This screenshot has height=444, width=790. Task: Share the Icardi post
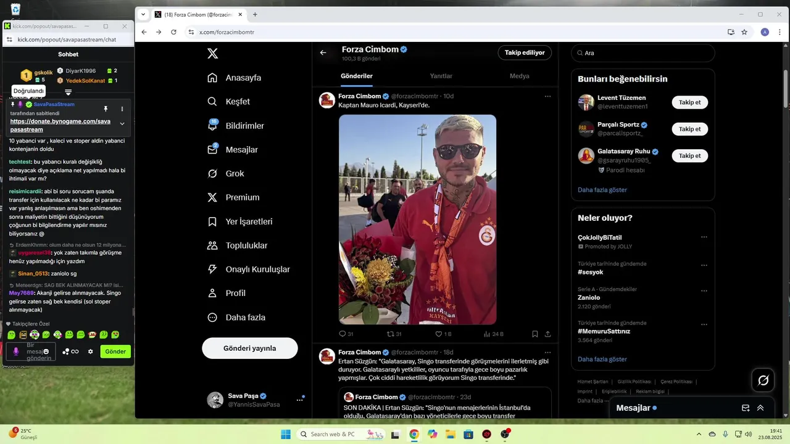coord(547,334)
